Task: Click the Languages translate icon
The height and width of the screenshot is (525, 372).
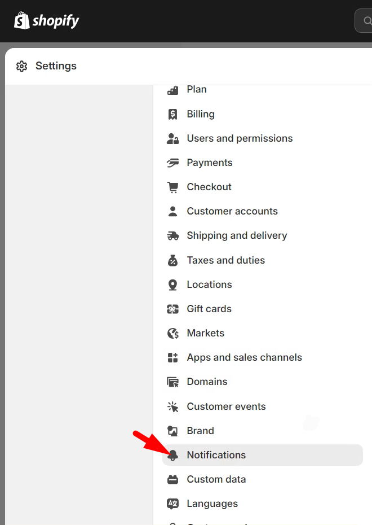Action: pyautogui.click(x=173, y=504)
